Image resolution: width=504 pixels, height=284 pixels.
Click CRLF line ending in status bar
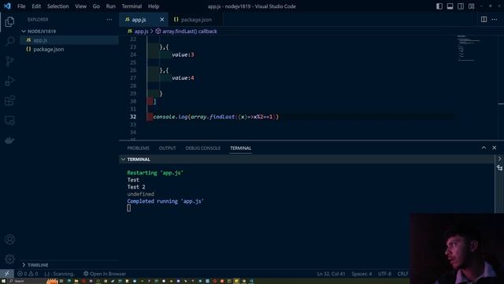coord(402,274)
